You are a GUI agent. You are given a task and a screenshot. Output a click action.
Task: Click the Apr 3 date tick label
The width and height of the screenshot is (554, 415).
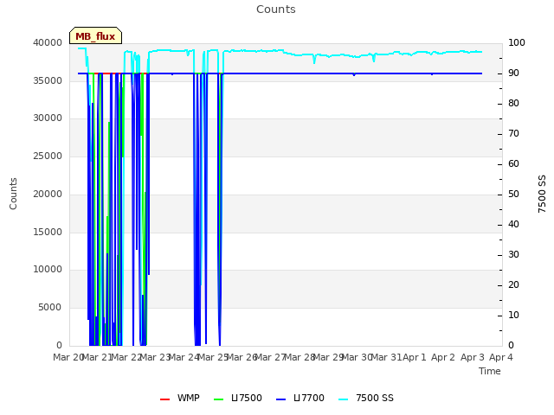coord(473,357)
